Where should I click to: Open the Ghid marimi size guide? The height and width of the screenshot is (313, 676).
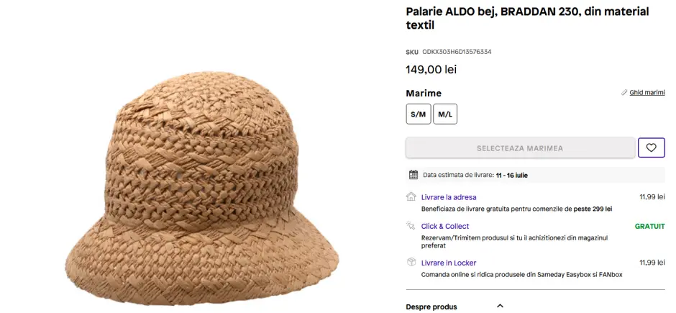click(x=647, y=93)
